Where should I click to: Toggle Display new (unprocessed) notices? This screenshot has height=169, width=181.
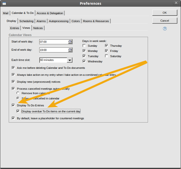tap(13, 82)
